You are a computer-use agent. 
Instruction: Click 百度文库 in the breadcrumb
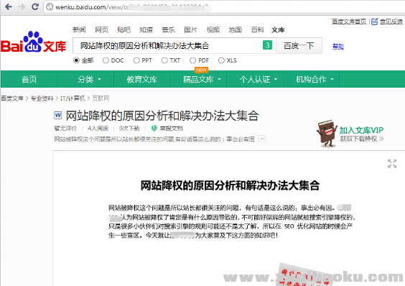pos(12,98)
